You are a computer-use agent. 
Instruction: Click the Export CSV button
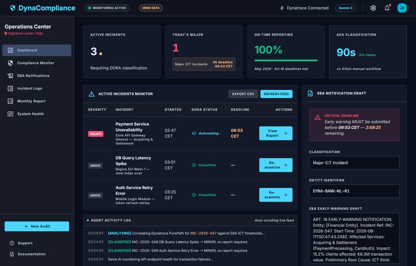[243, 94]
